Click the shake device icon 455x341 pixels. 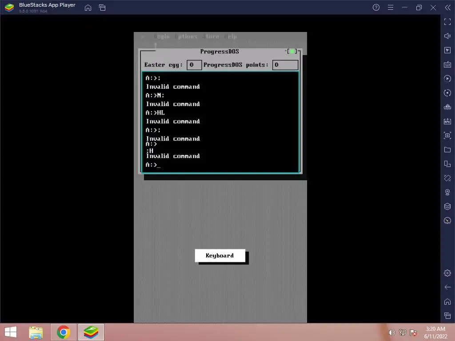[x=447, y=178]
